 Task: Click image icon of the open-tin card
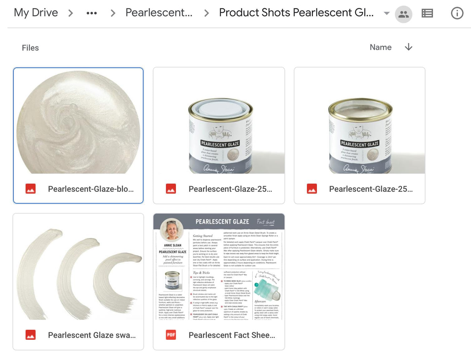[x=312, y=189]
